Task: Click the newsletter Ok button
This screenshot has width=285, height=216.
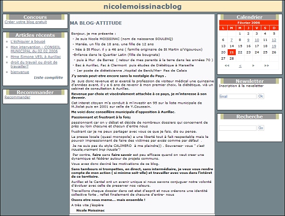Action: 260,96
